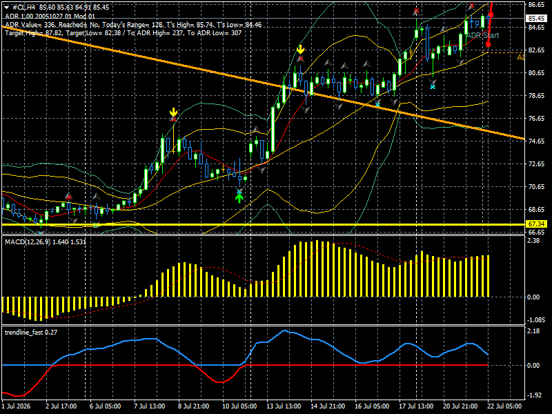Click the current price tag 85.45
552x414 pixels.
tap(536, 18)
